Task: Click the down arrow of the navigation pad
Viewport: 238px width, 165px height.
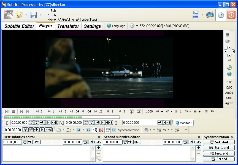Action: point(229,55)
